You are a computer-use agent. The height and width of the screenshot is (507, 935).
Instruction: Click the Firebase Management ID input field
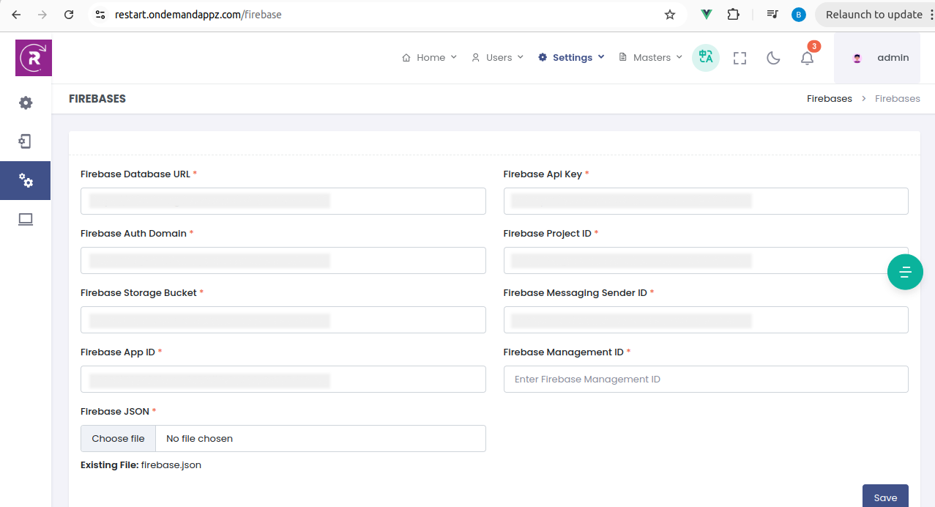point(705,379)
